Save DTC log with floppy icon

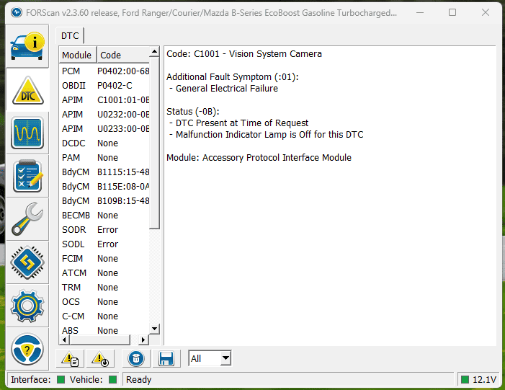point(166,358)
